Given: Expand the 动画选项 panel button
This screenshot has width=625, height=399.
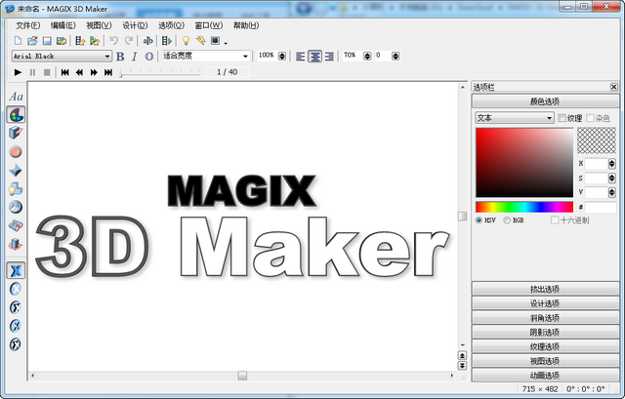Looking at the screenshot, I should click(545, 376).
